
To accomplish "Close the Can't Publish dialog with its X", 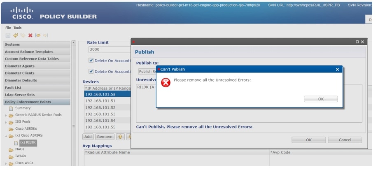I will (337, 70).
